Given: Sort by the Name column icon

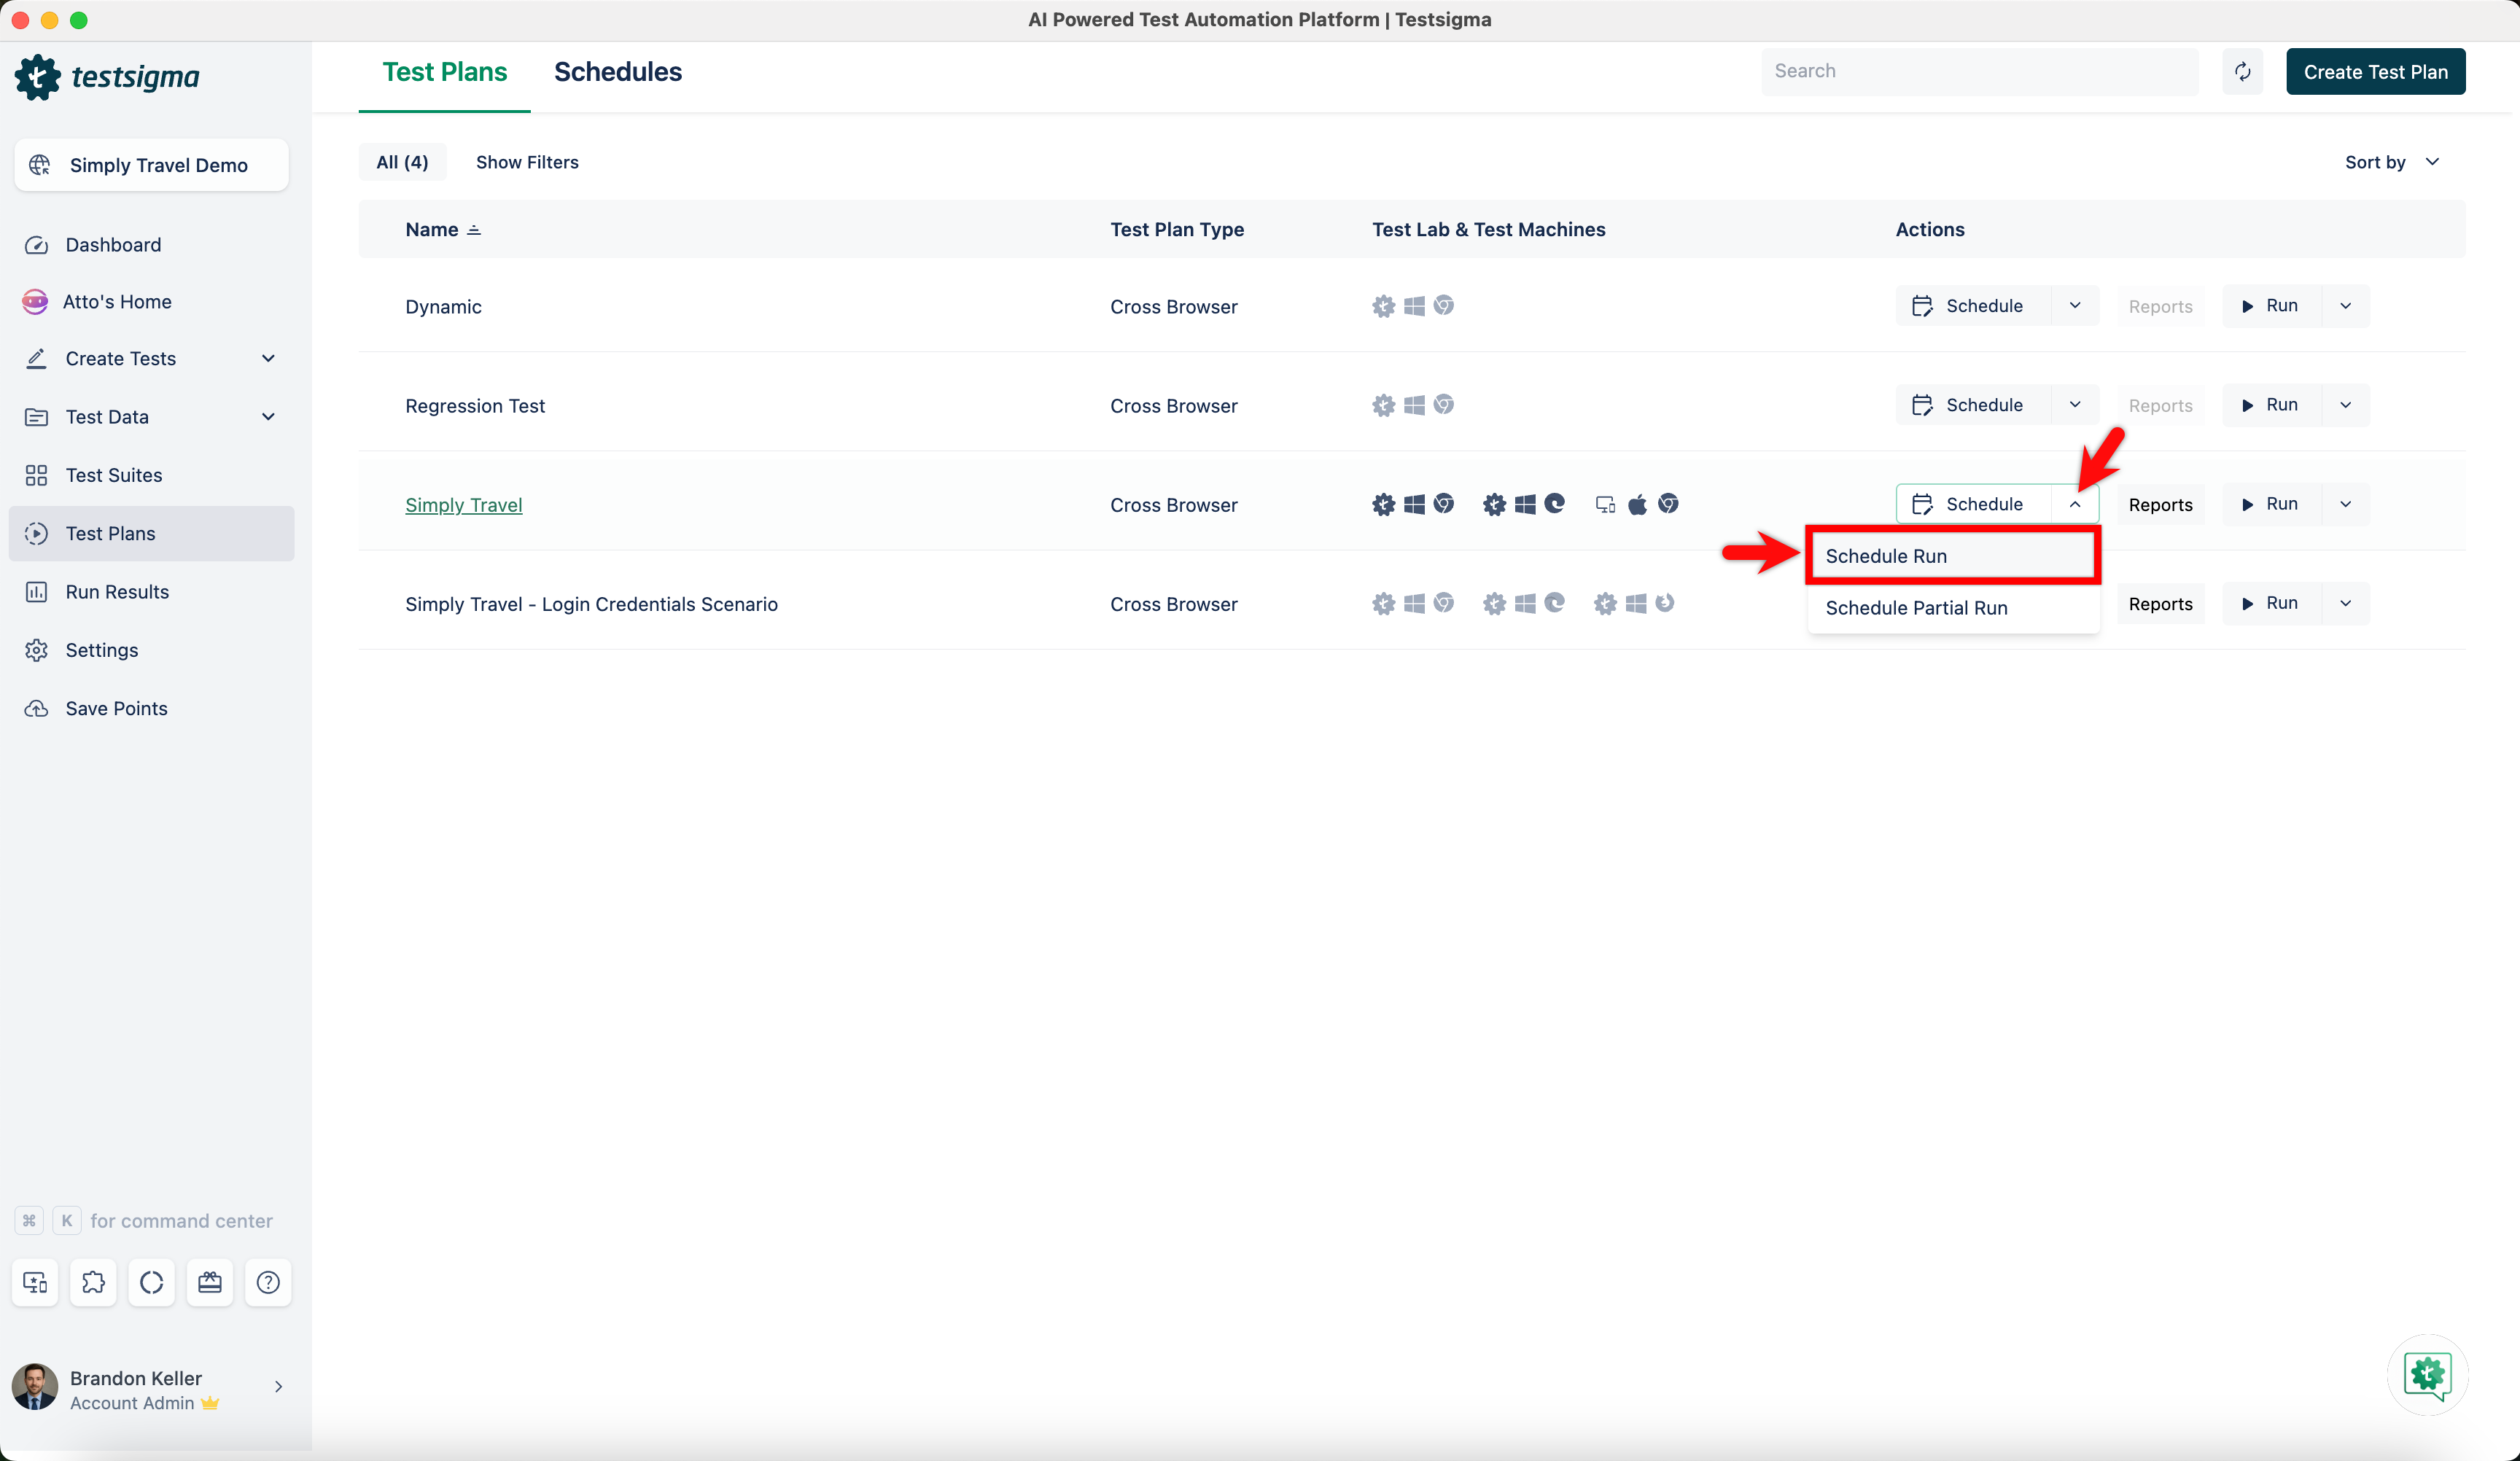Looking at the screenshot, I should pyautogui.click(x=474, y=230).
